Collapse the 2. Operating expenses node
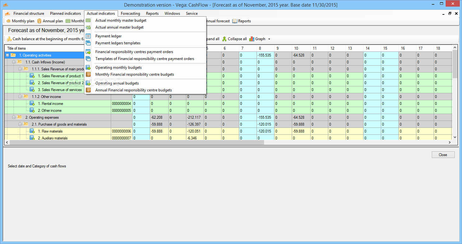Viewport: 462px width, 244px height. point(14,117)
